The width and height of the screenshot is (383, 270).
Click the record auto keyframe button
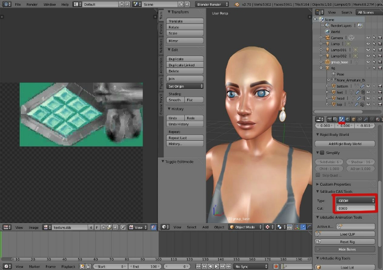point(276,266)
